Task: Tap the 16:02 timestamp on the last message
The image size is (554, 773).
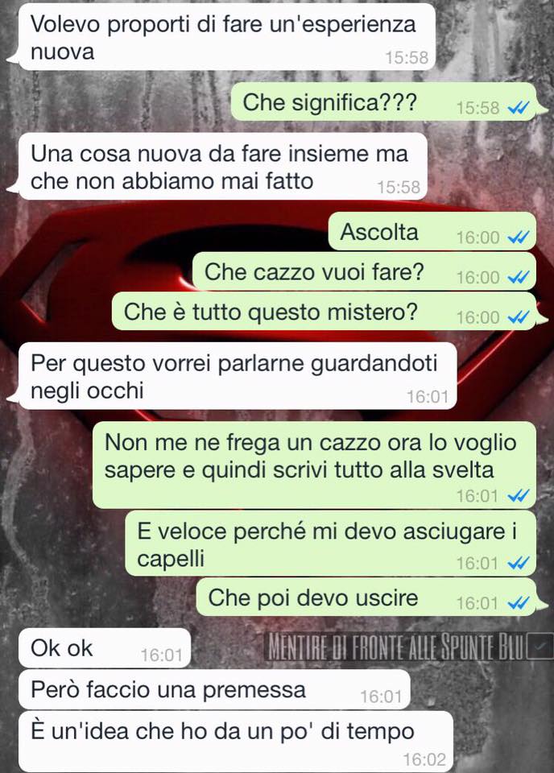Action: [x=424, y=759]
